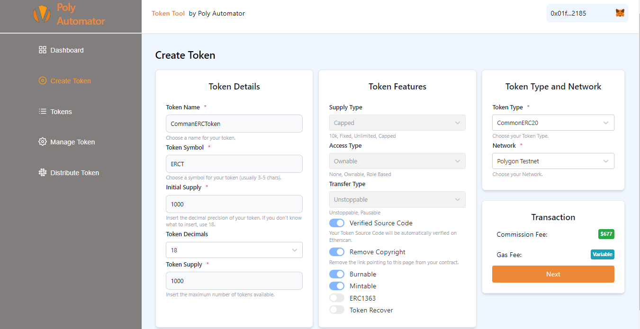
Task: Disable the Verified Source Code toggle
Action: pos(337,223)
